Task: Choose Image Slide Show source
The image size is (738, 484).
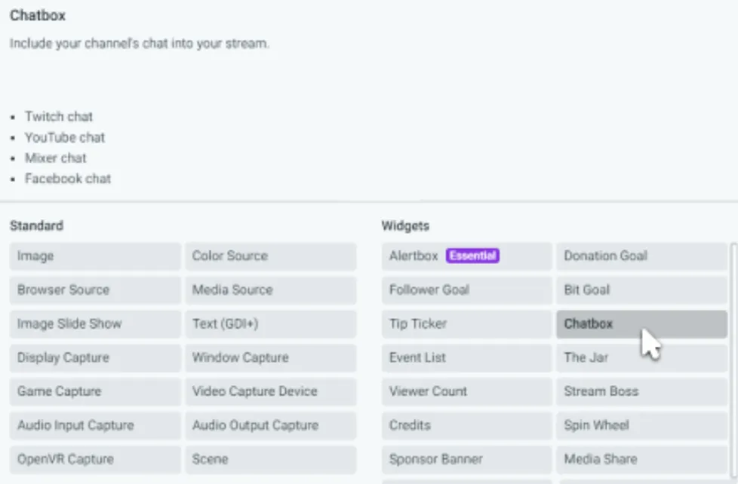Action: pyautogui.click(x=95, y=324)
